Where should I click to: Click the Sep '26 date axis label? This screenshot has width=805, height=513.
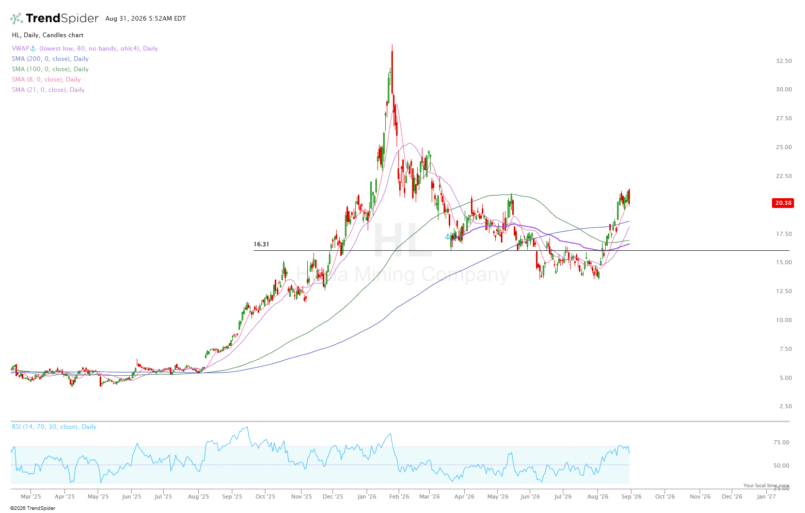pos(632,496)
